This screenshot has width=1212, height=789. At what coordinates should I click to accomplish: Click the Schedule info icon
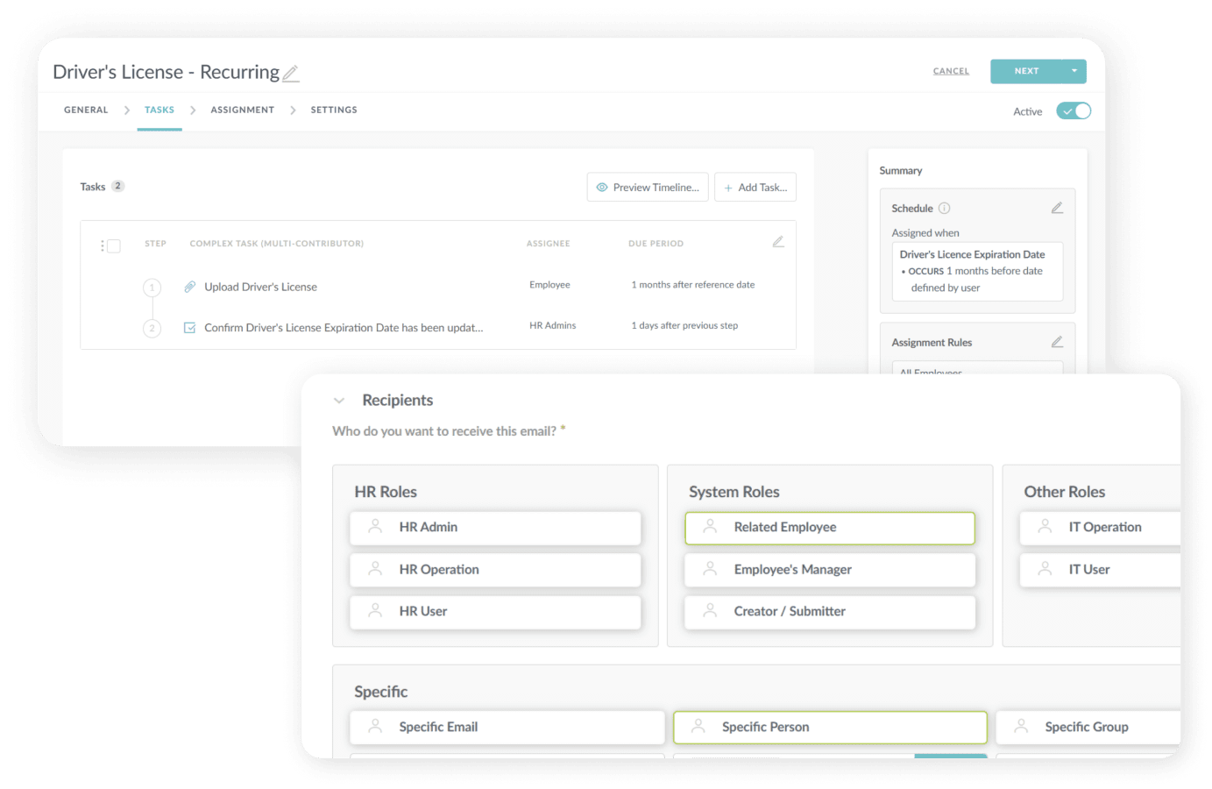(945, 208)
